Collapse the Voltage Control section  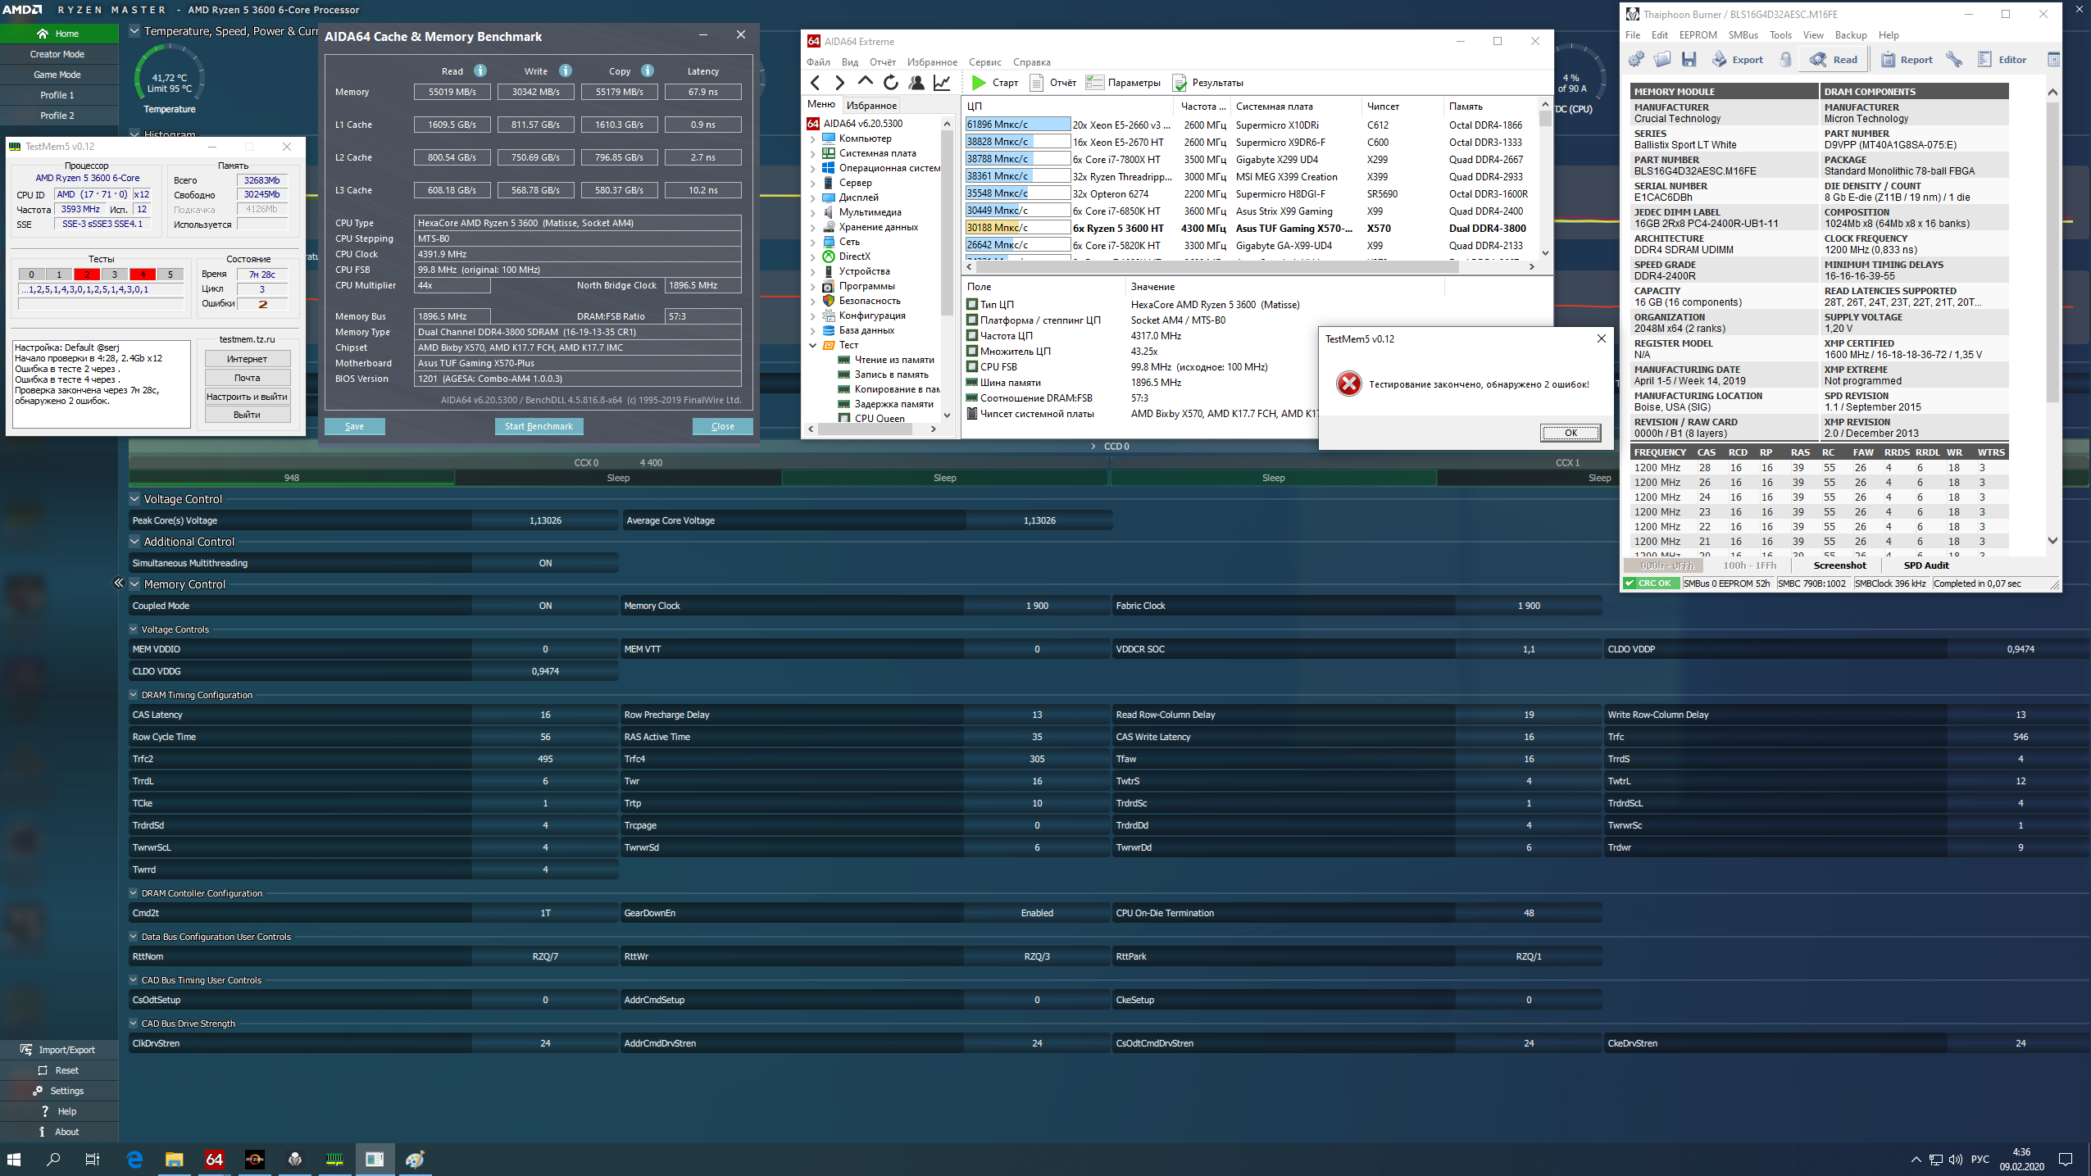tap(134, 499)
